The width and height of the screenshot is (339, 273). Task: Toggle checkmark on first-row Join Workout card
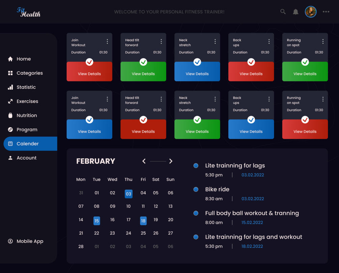(x=89, y=62)
